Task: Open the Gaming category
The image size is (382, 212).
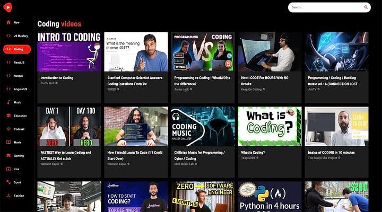Action: (x=17, y=155)
